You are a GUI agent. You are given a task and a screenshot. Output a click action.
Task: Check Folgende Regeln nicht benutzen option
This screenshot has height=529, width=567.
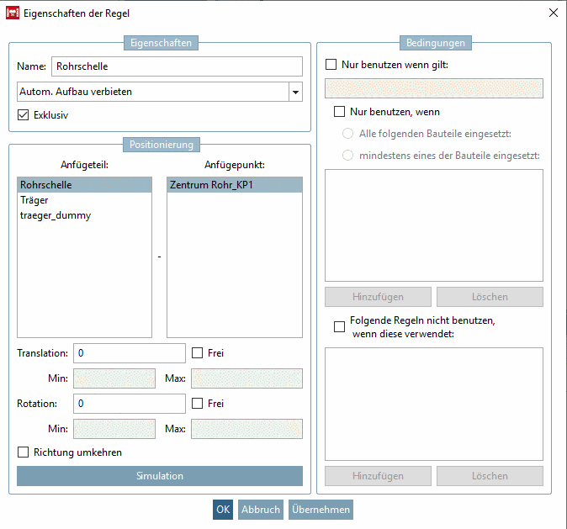click(x=340, y=326)
